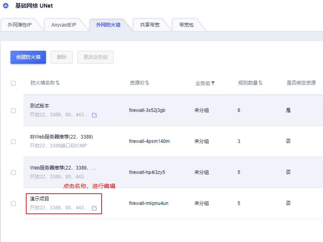
Task: Select resource ID firewall-4psm140m
Action: pos(149,141)
